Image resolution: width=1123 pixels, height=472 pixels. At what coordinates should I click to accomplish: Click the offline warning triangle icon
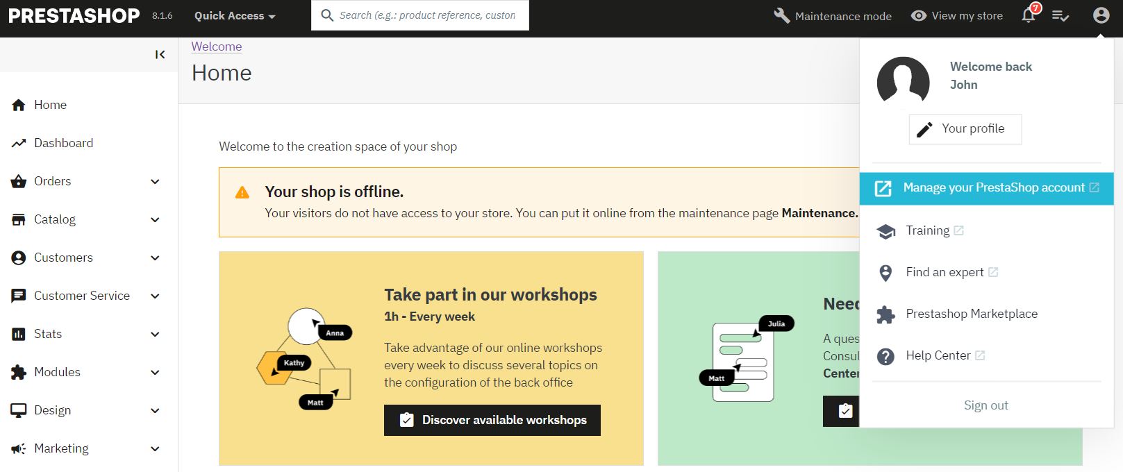coord(242,192)
